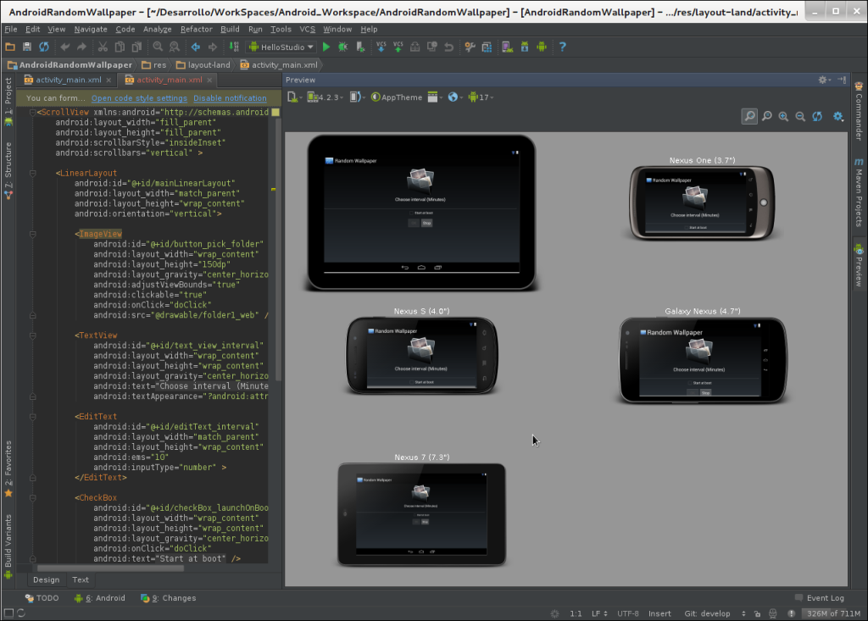The image size is (868, 621).
Task: Navigate Back with the blue arrow
Action: tap(196, 47)
